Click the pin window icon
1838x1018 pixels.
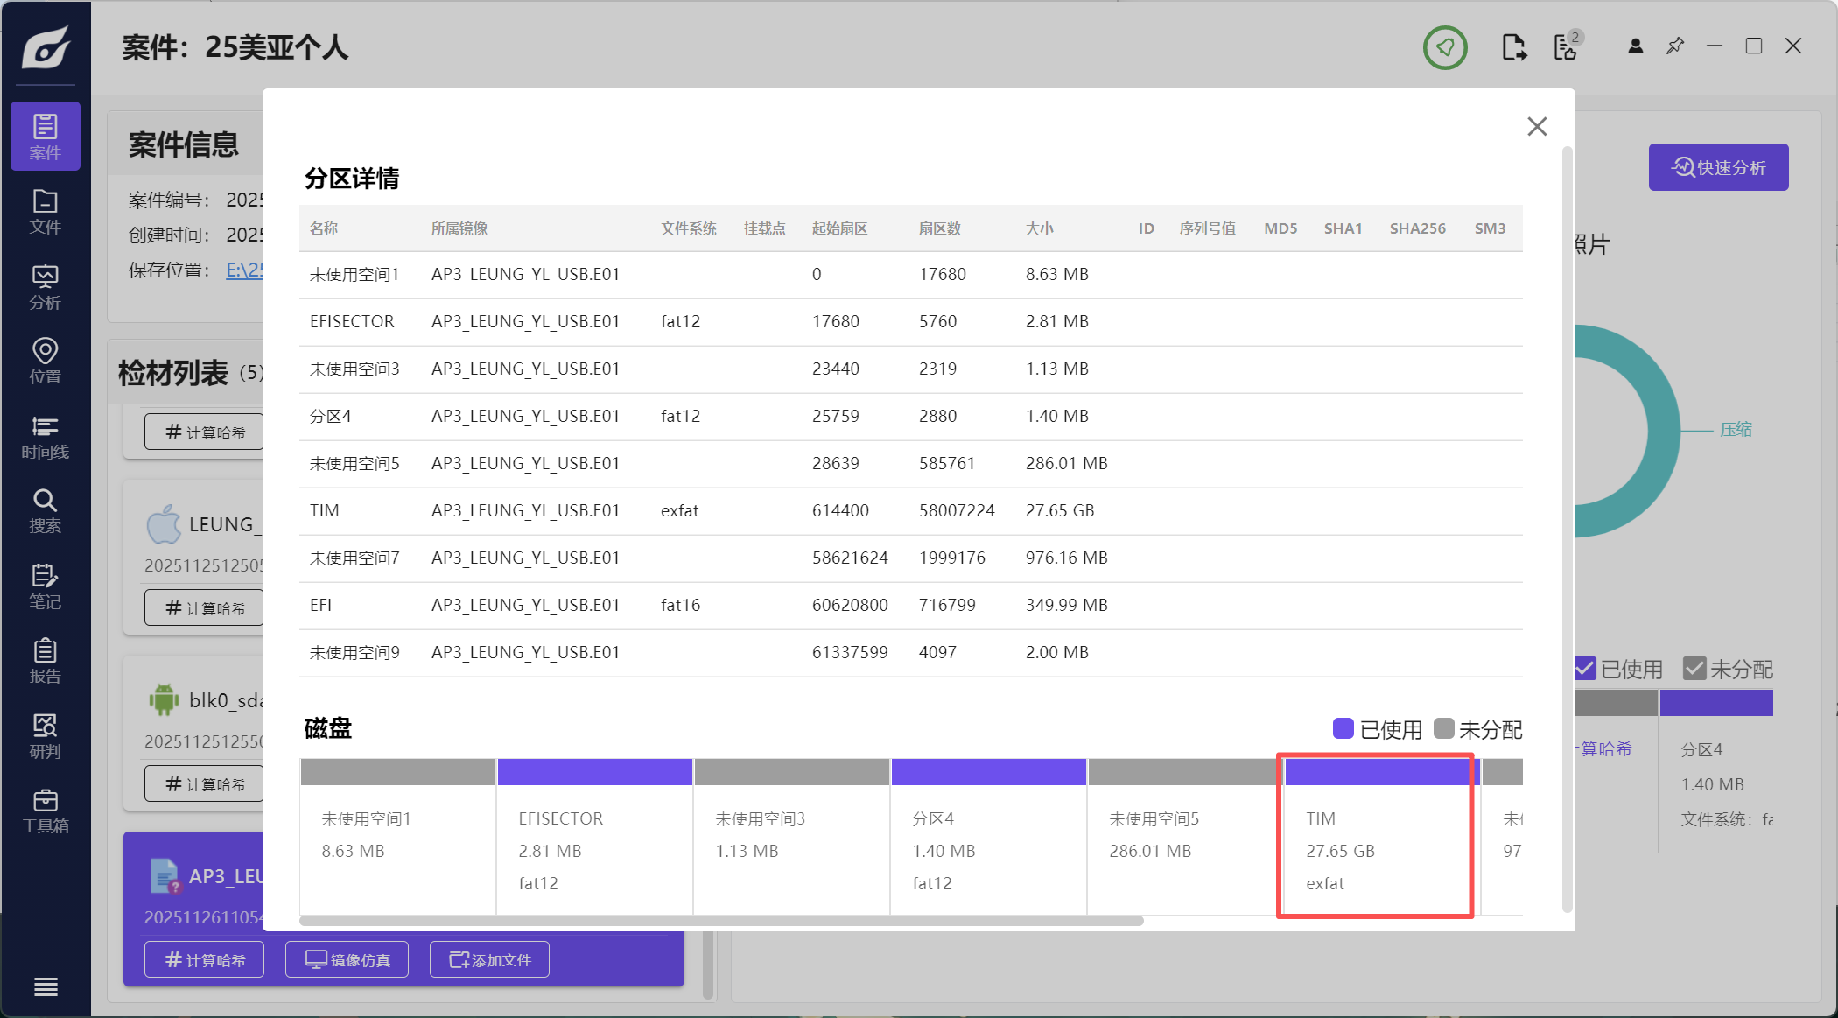pos(1674,46)
